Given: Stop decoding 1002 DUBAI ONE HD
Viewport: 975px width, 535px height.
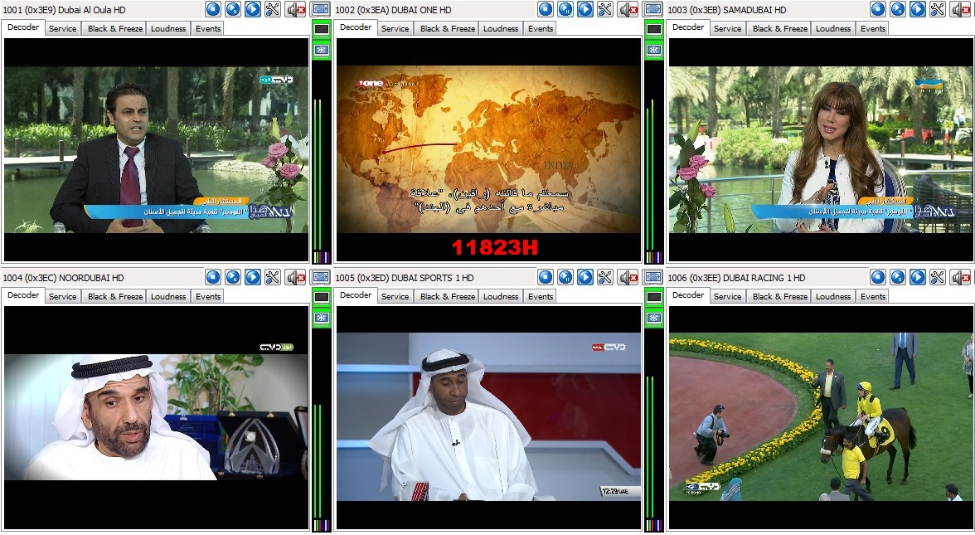Looking at the screenshot, I should coord(546,9).
